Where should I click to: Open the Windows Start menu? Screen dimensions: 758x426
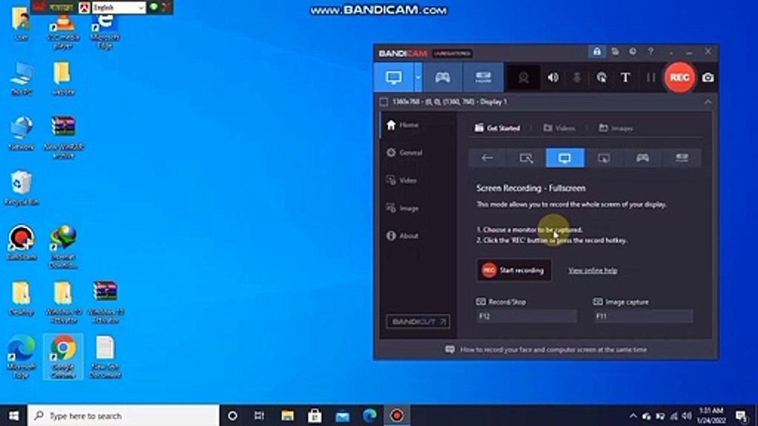pyautogui.click(x=13, y=416)
